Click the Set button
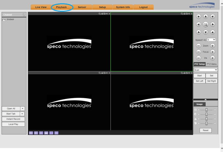The image size is (223, 152). (x=211, y=76)
